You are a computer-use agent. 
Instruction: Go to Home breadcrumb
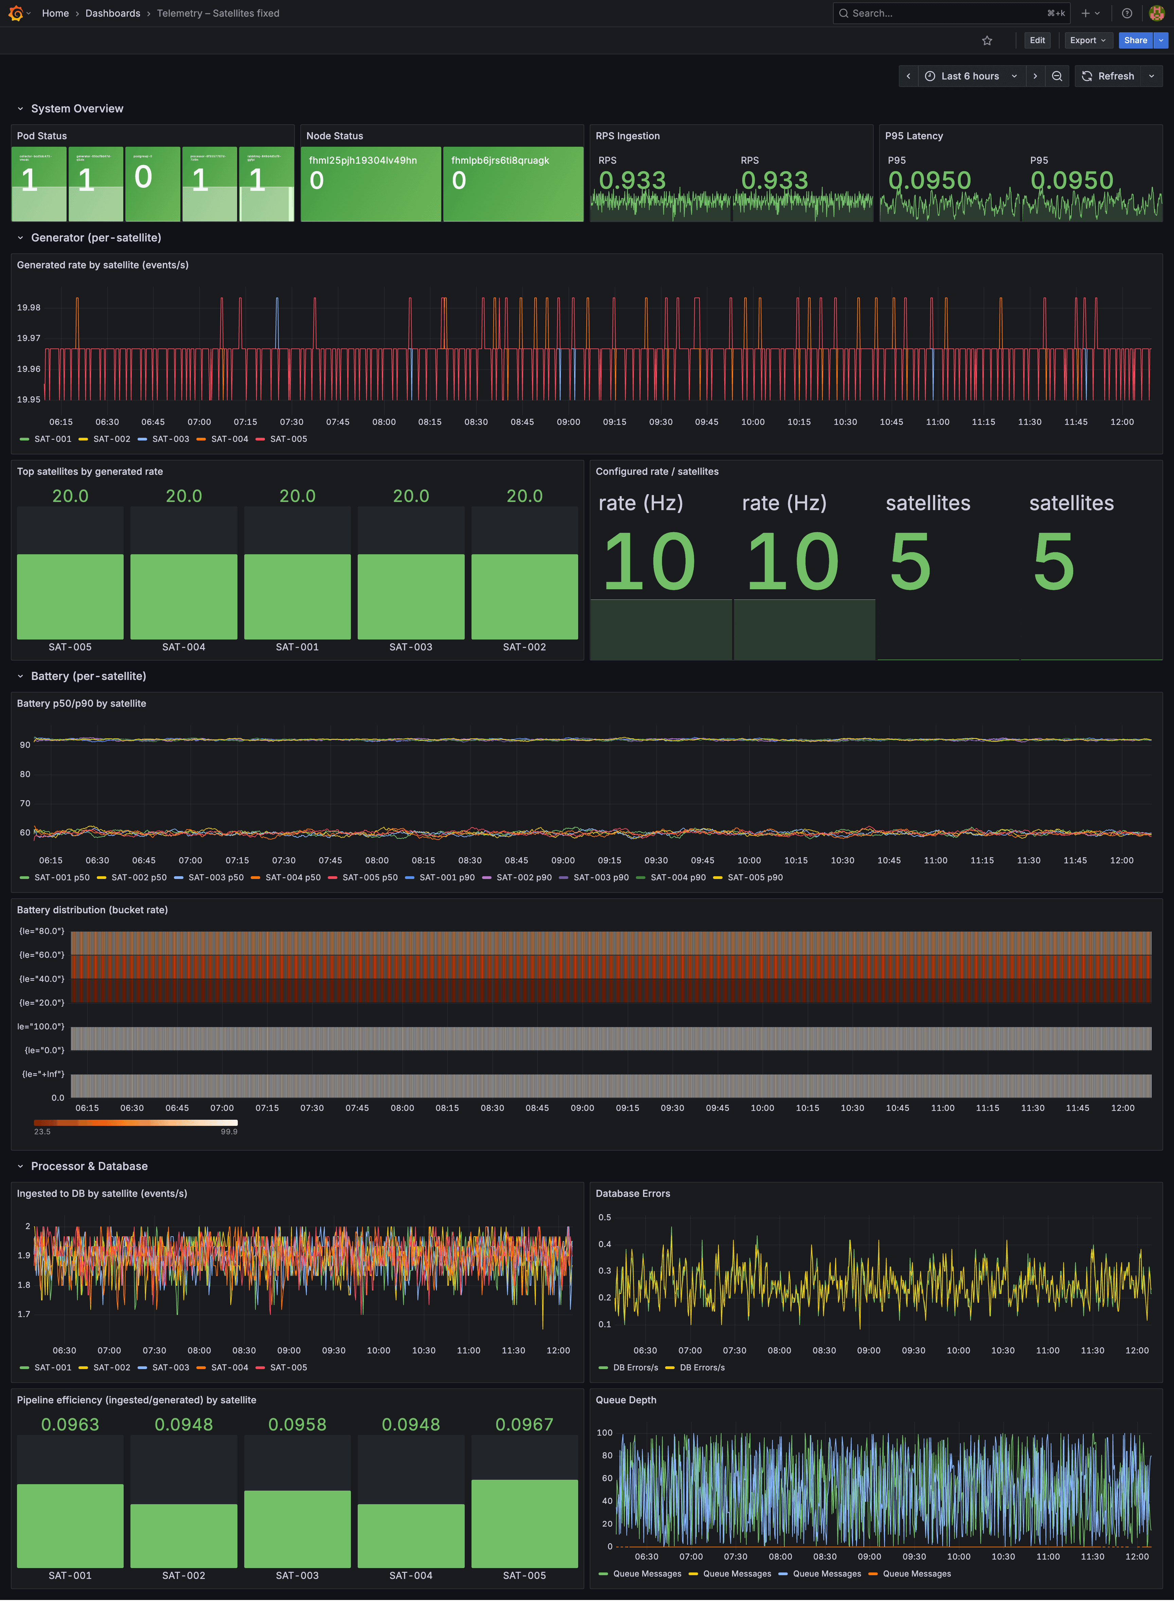tap(55, 13)
